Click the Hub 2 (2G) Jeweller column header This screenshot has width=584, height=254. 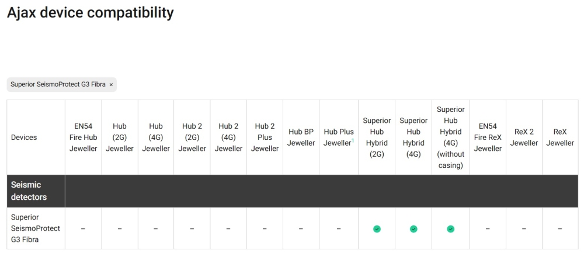coord(192,137)
